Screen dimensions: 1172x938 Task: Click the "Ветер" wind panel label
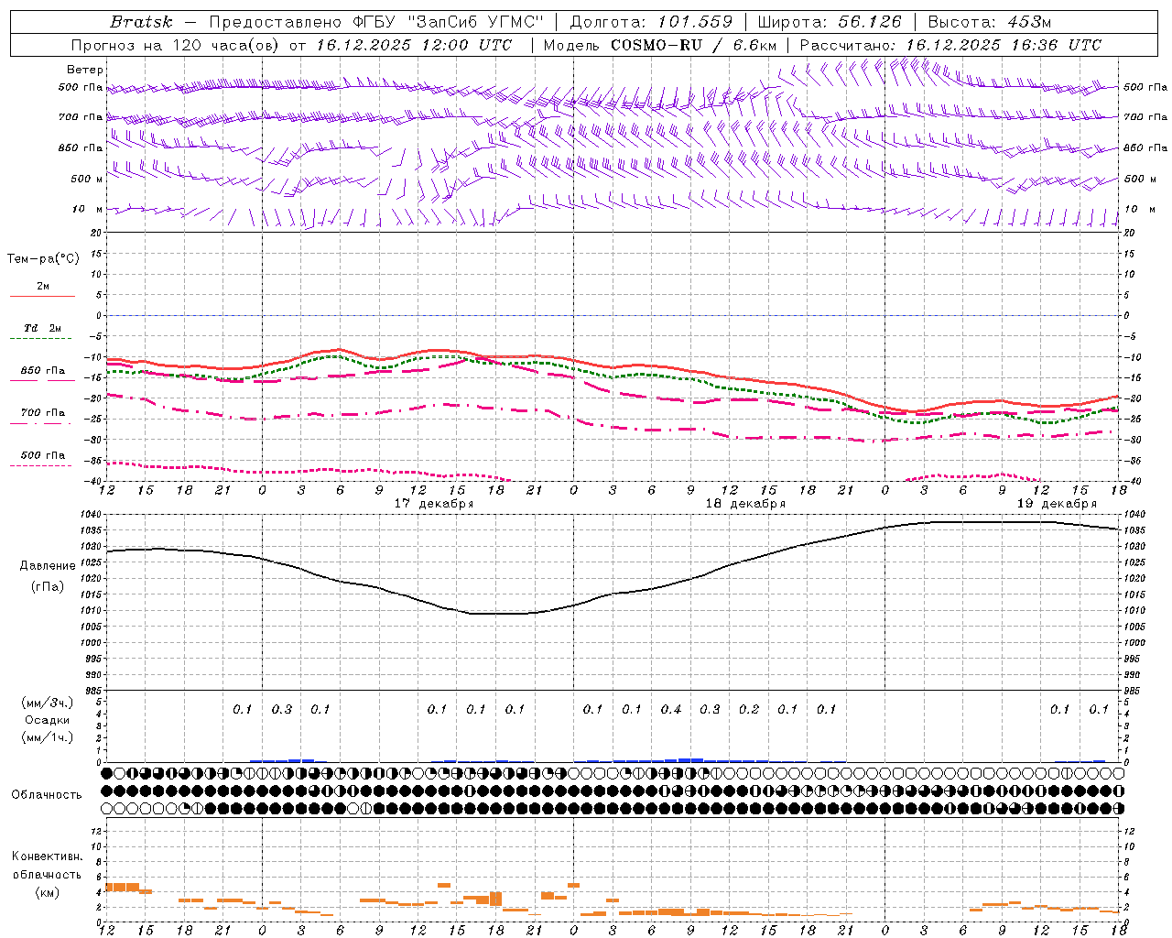tap(85, 70)
